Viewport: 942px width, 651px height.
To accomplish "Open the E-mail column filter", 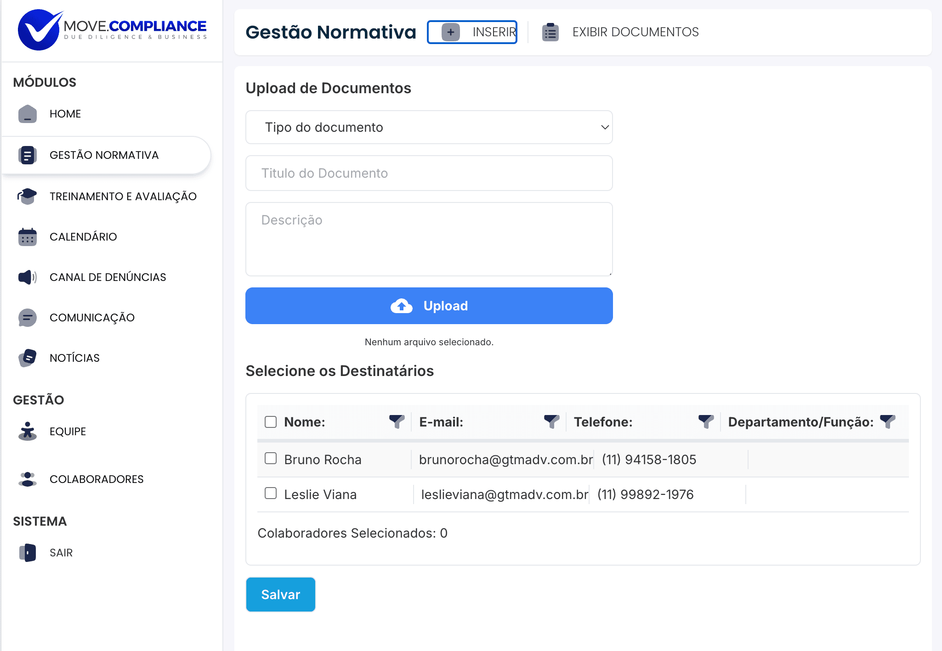I will click(551, 421).
